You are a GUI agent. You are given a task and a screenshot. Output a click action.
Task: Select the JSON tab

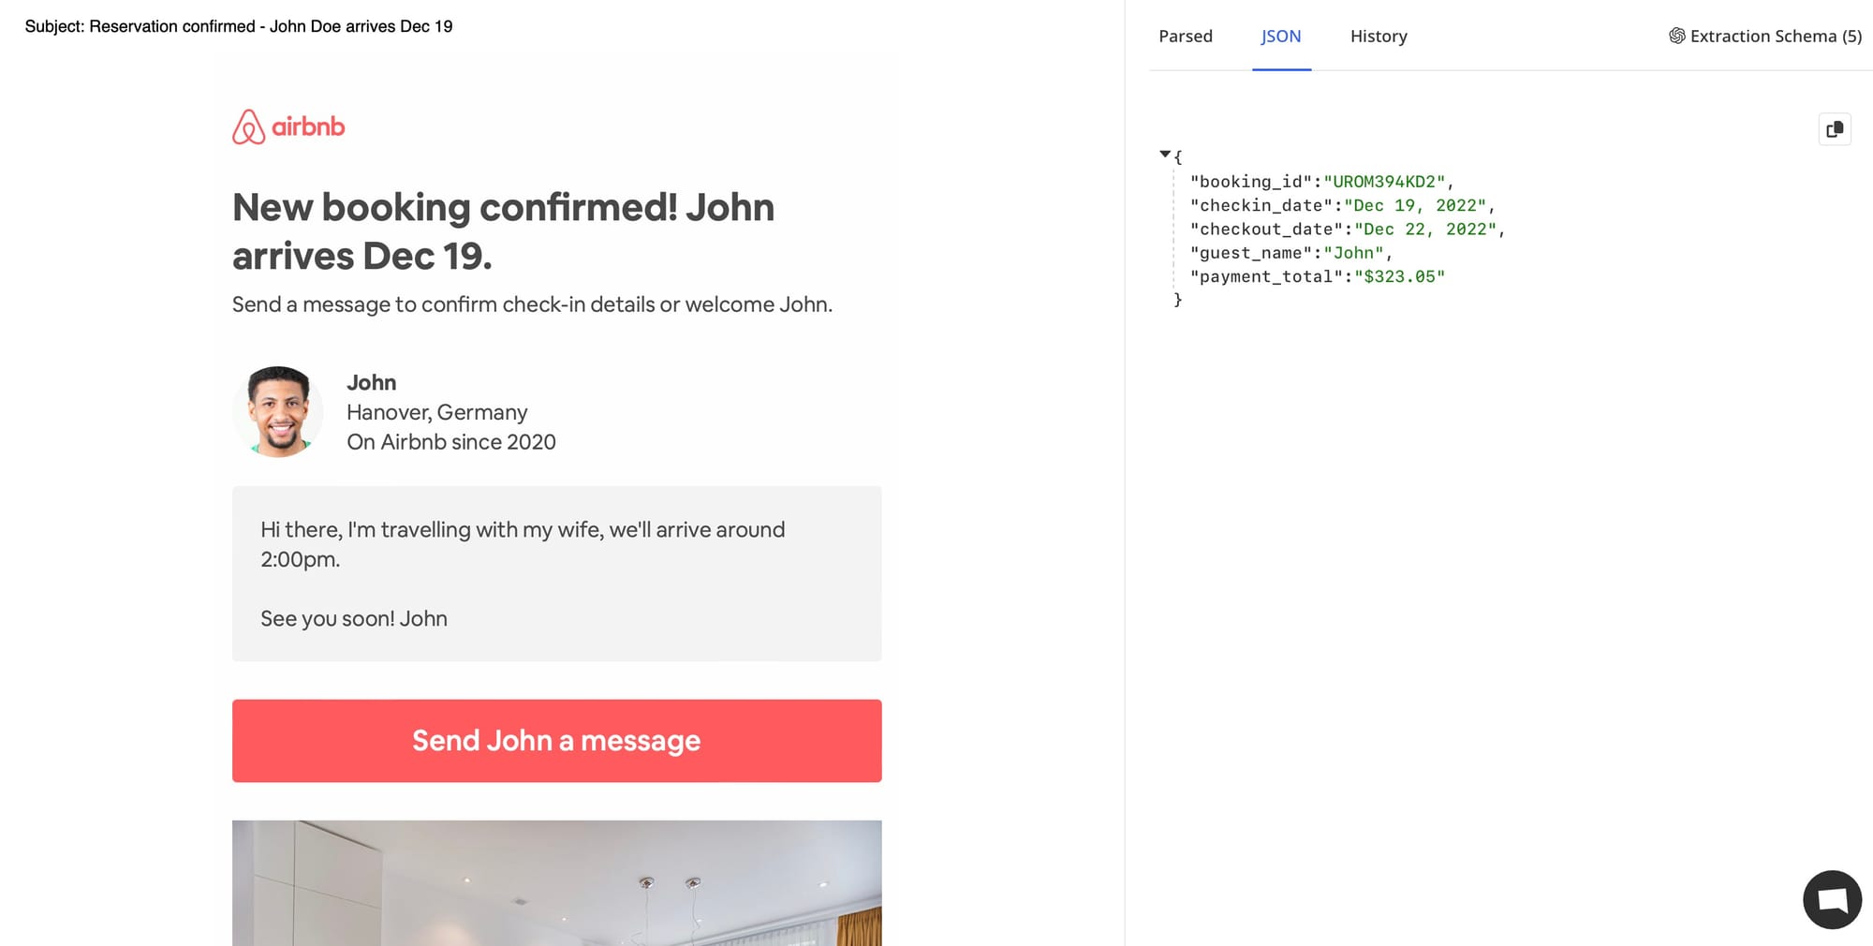coord(1280,37)
